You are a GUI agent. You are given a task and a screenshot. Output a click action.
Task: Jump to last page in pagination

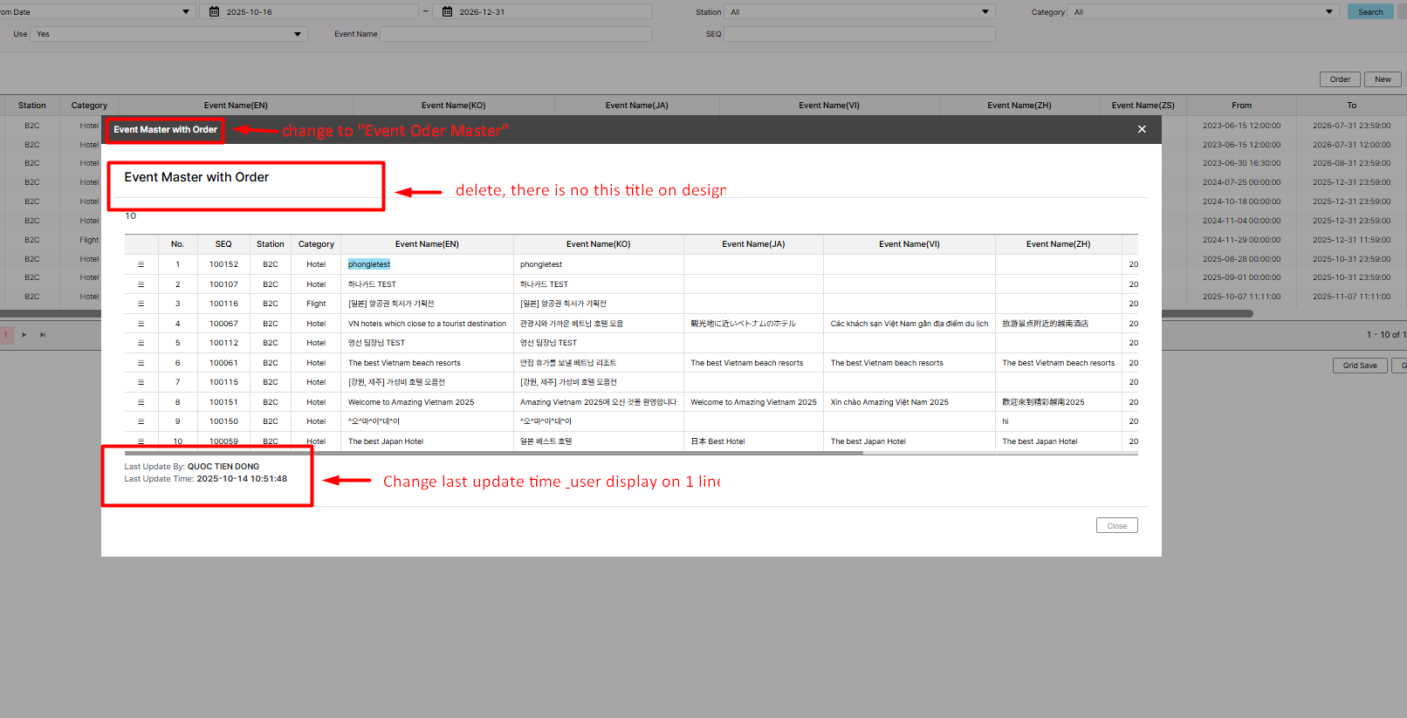tap(43, 335)
